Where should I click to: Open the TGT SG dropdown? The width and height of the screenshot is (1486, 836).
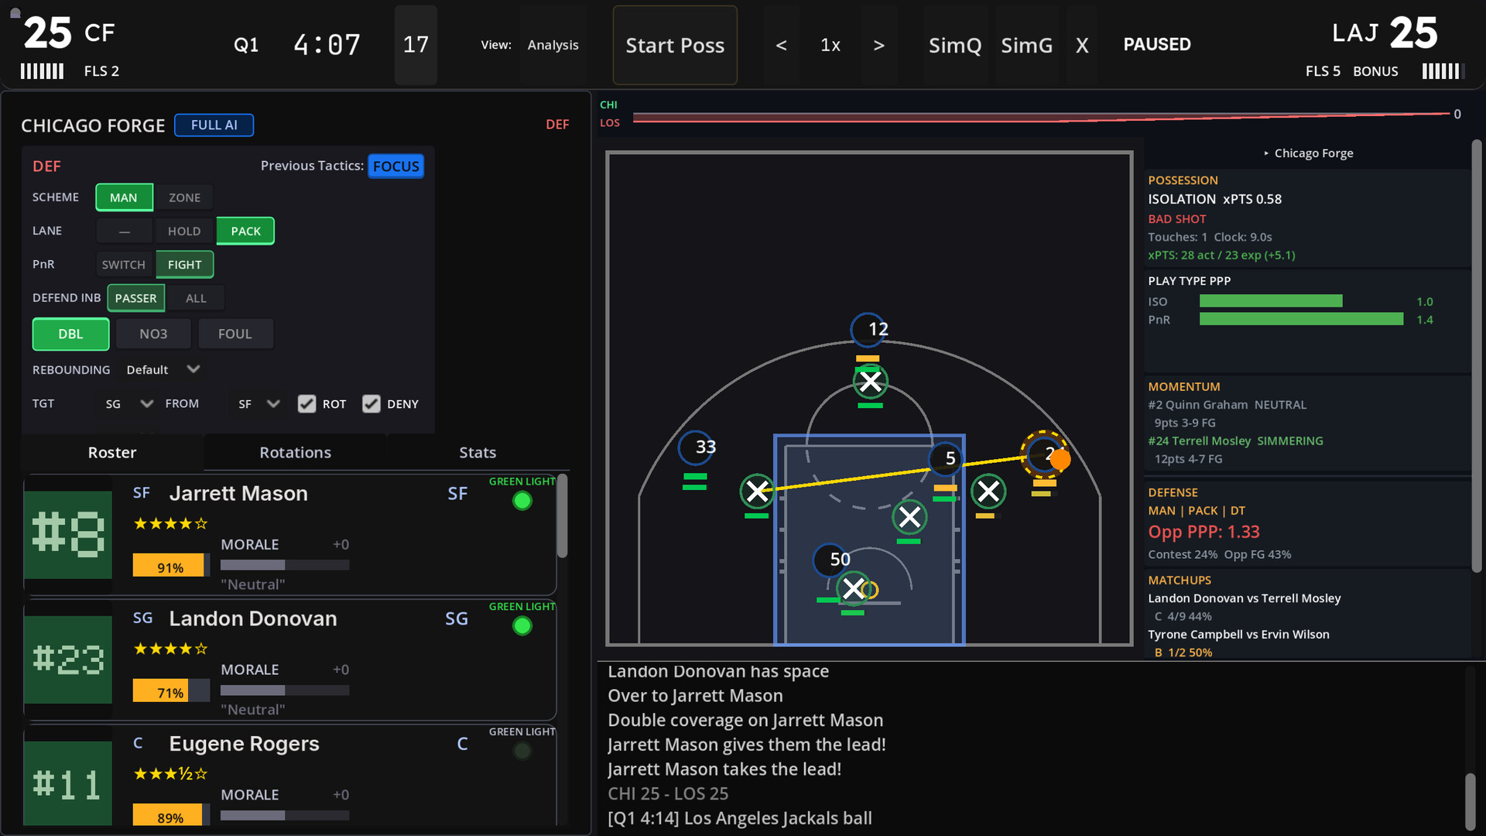(129, 404)
